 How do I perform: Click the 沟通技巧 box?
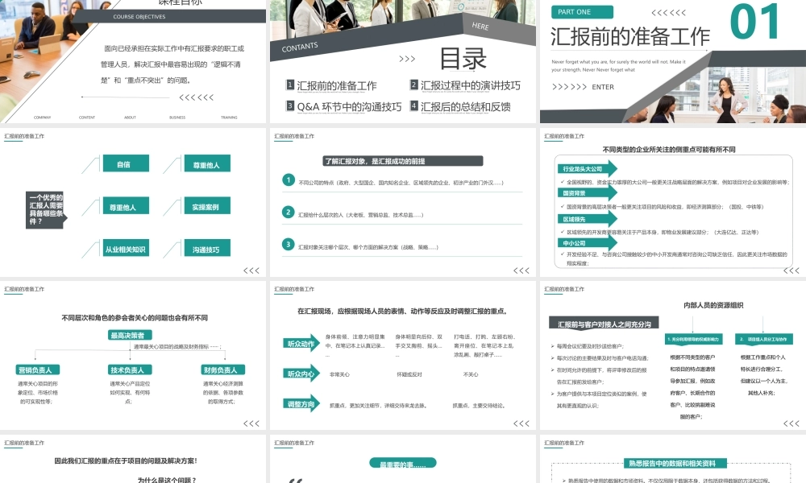tap(207, 249)
